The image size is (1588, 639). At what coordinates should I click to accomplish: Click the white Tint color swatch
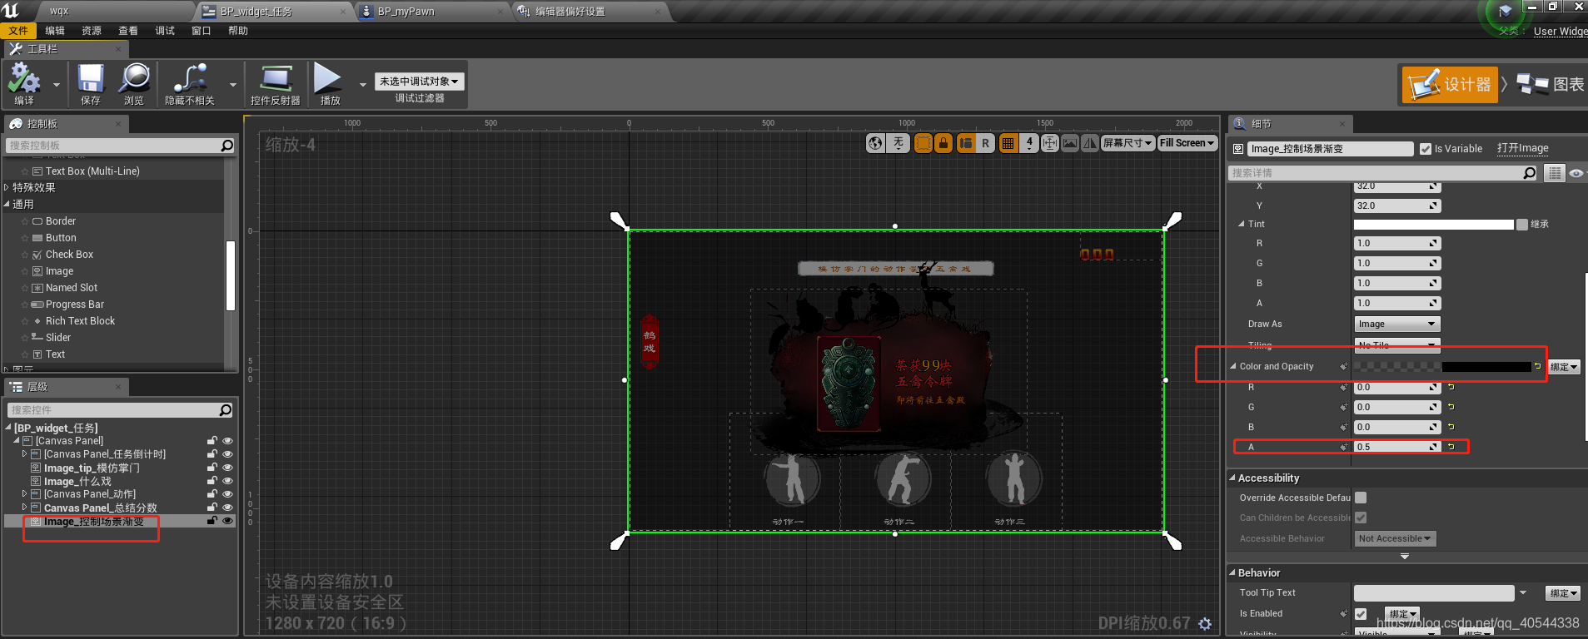tap(1433, 225)
